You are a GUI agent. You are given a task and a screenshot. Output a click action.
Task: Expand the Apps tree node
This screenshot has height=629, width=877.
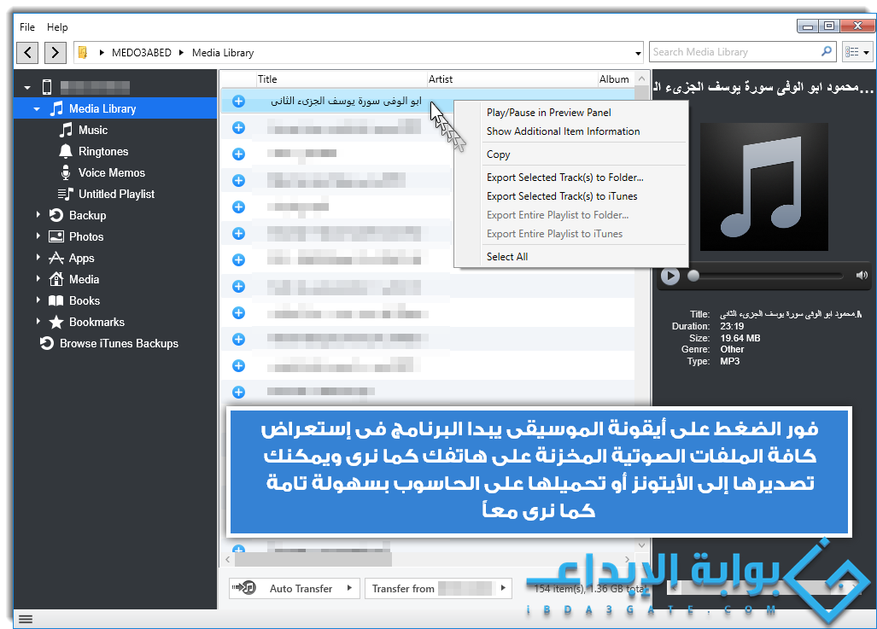38,257
